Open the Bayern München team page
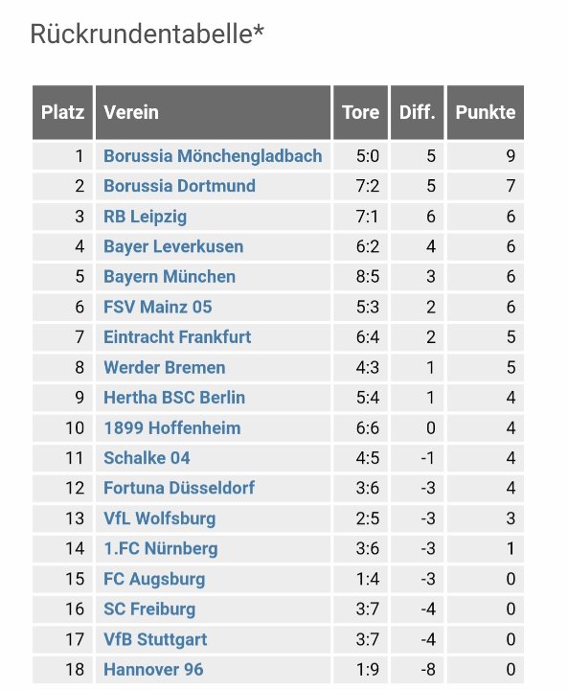The width and height of the screenshot is (568, 690). coord(170,277)
